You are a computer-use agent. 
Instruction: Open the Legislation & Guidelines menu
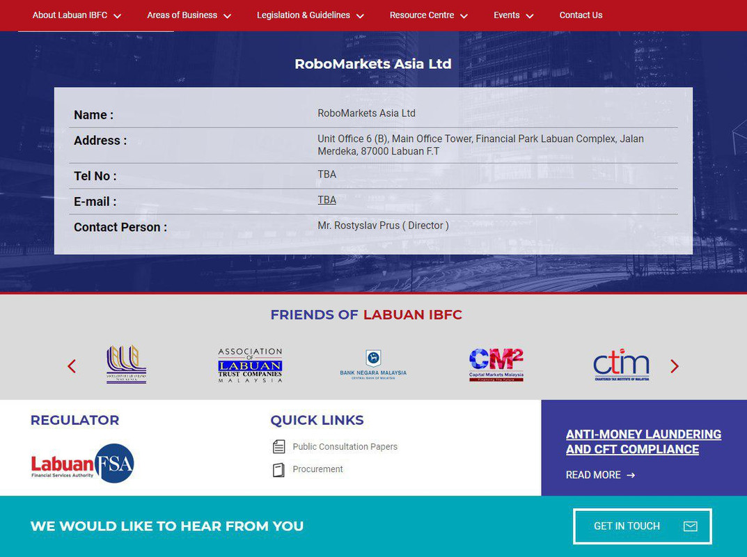click(x=310, y=15)
